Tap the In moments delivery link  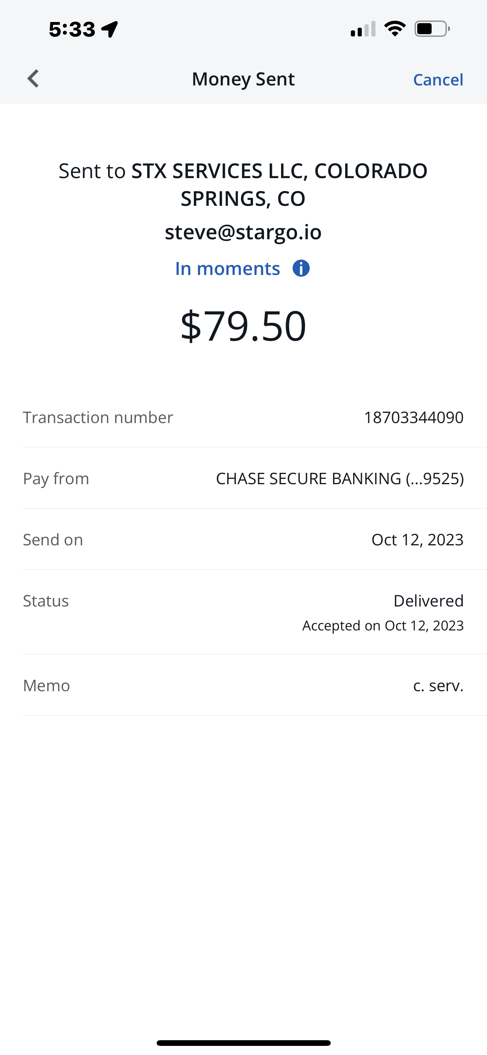coord(227,268)
